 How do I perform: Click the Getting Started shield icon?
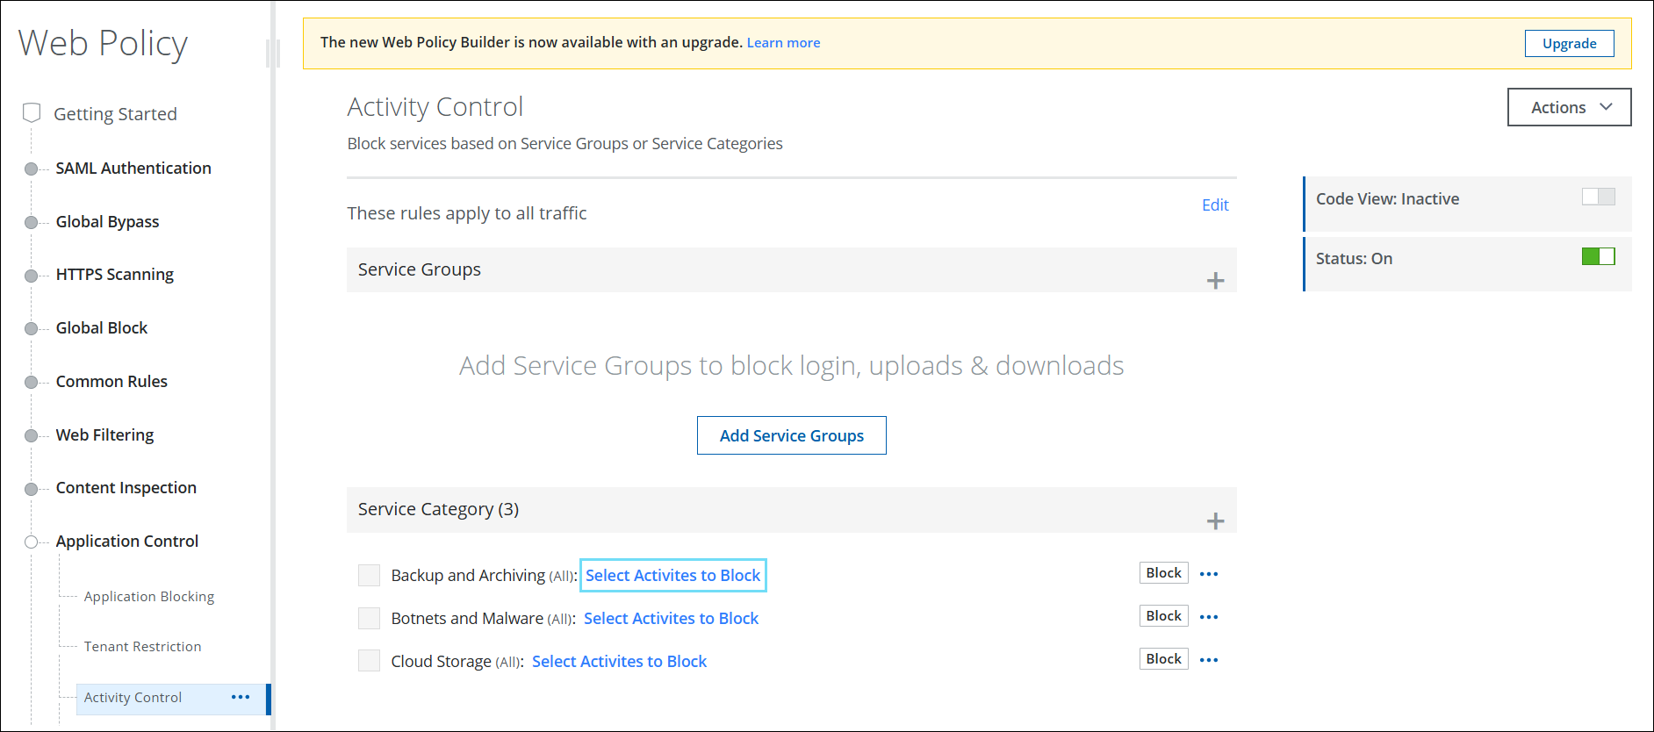32,113
